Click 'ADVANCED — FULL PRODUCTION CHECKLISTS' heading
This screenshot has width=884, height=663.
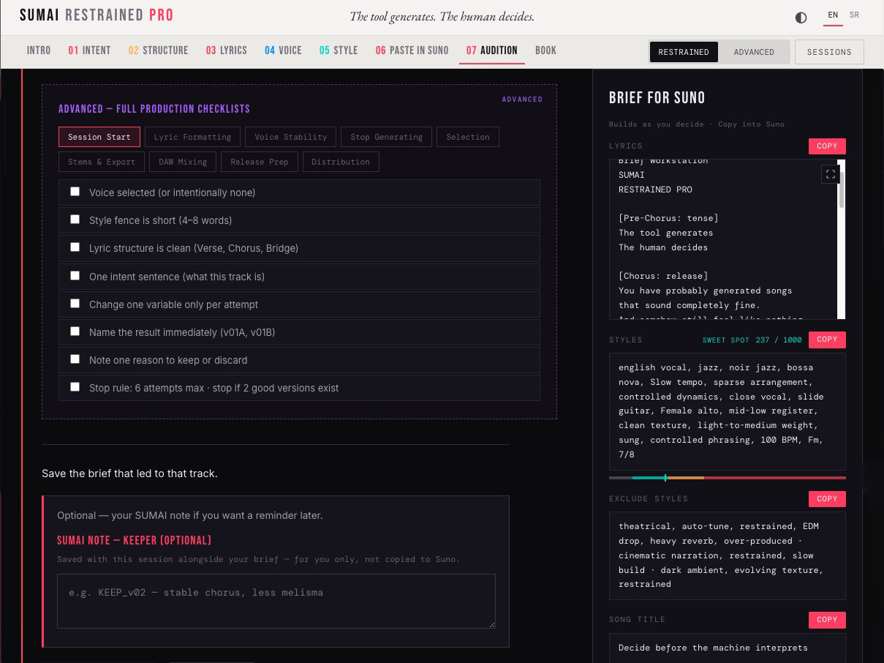(x=154, y=109)
